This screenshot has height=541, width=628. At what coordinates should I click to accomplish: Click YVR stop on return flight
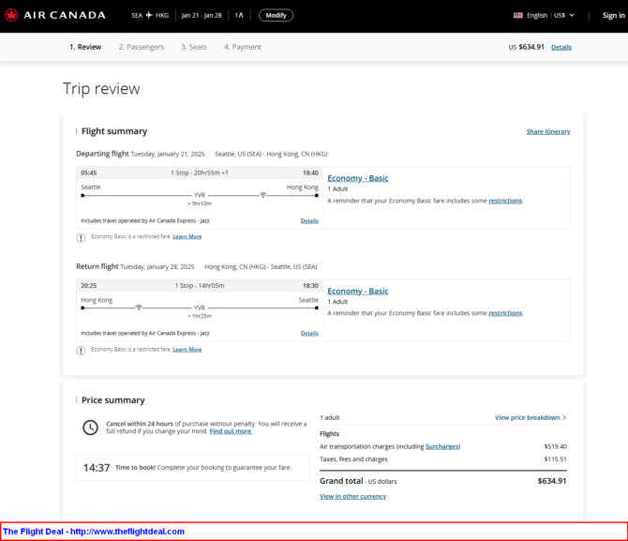[x=200, y=308]
